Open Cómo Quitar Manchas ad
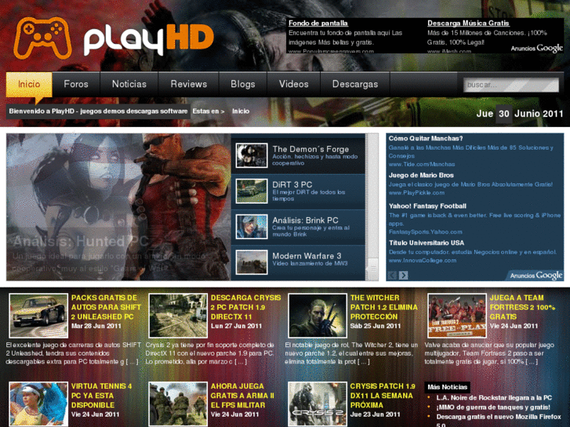Image resolution: width=570 pixels, height=427 pixels. click(x=426, y=139)
